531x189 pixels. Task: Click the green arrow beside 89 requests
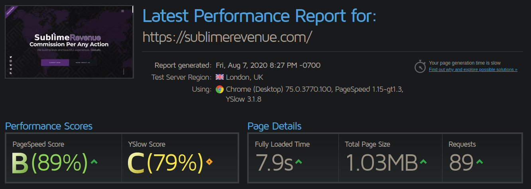pyautogui.click(x=480, y=161)
